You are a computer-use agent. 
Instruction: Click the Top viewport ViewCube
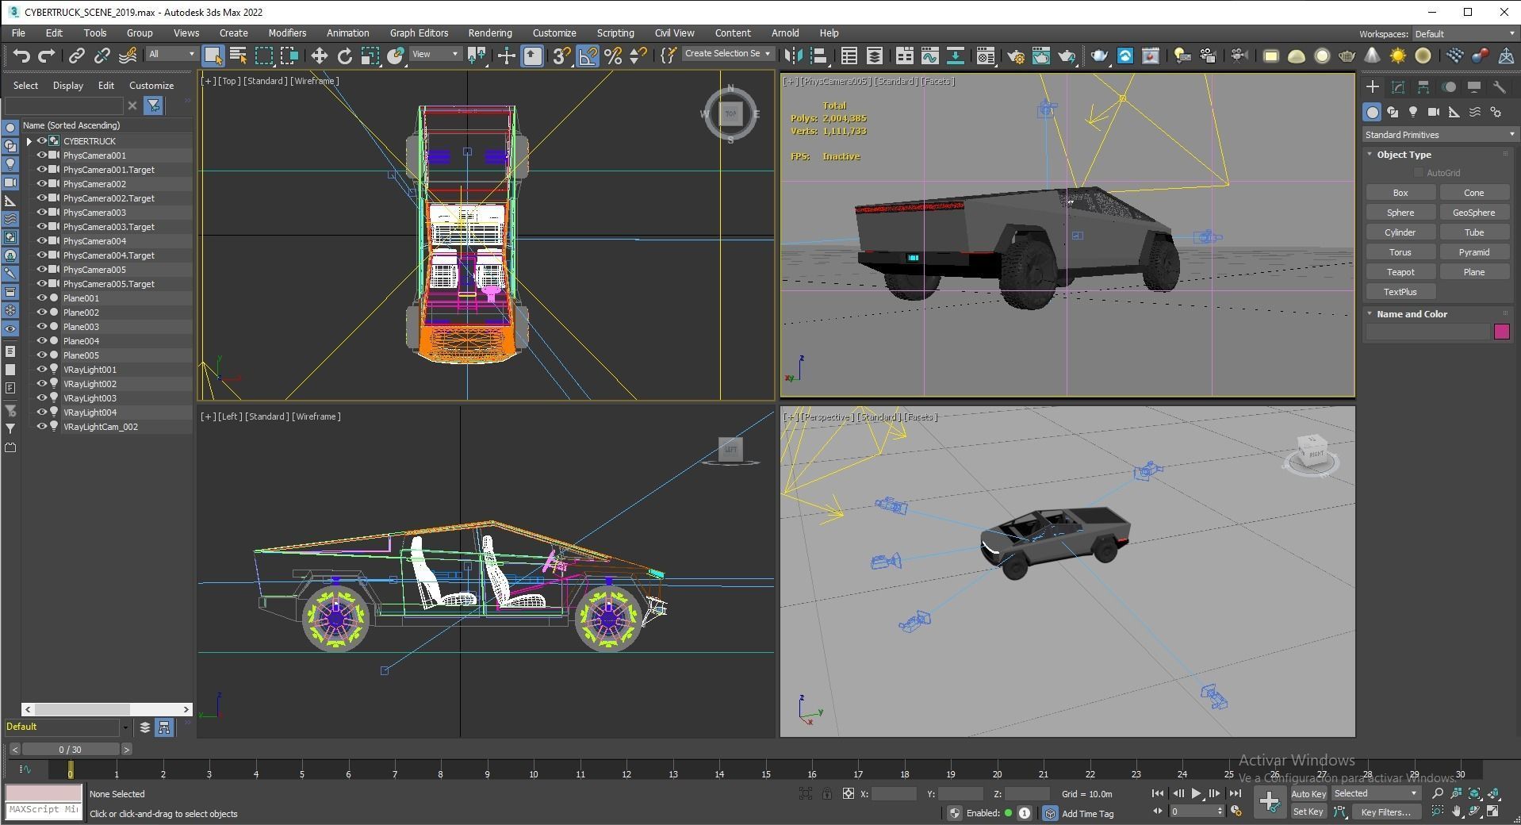point(730,114)
